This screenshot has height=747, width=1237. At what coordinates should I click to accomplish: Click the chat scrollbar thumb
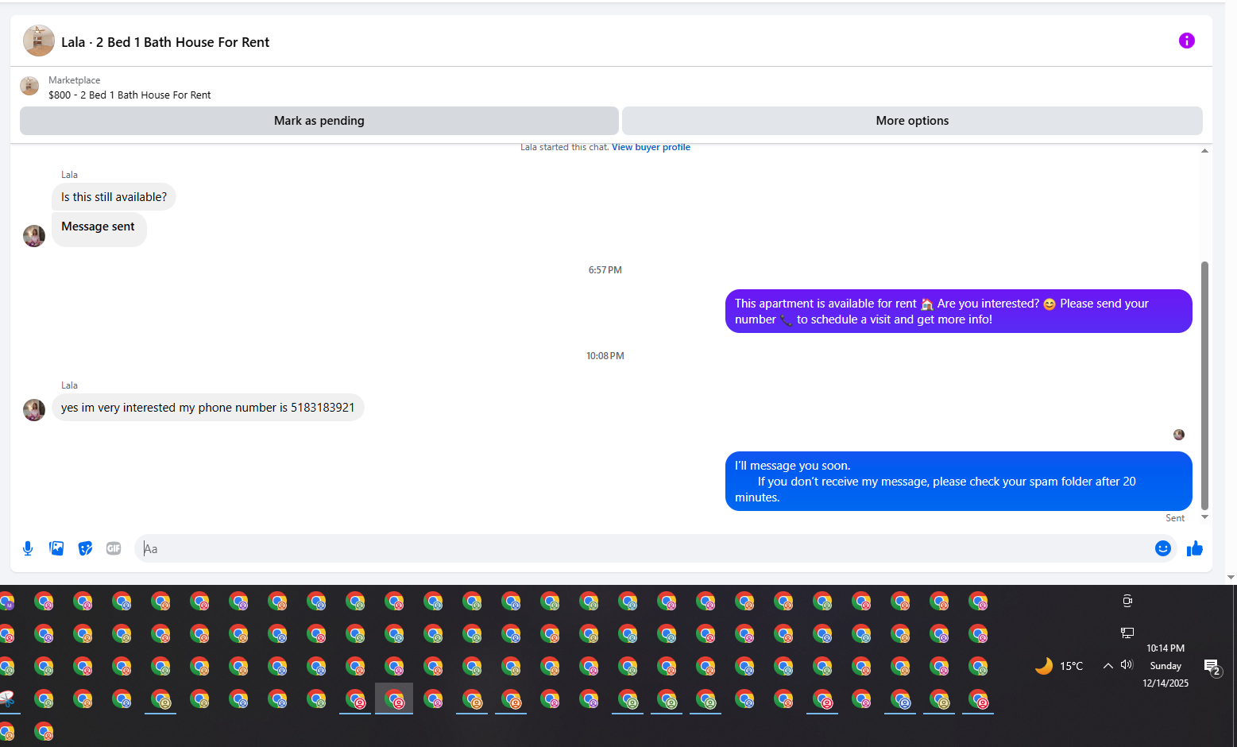pyautogui.click(x=1204, y=385)
